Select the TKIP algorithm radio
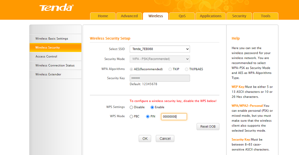The width and height of the screenshot is (299, 155). pos(170,69)
